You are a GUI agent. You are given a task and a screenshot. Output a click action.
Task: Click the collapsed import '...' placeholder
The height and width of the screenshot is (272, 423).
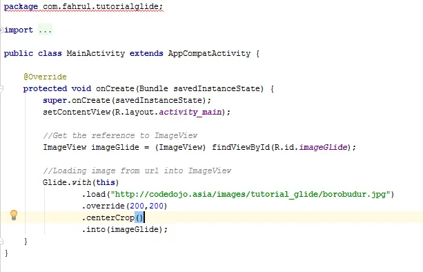45,30
